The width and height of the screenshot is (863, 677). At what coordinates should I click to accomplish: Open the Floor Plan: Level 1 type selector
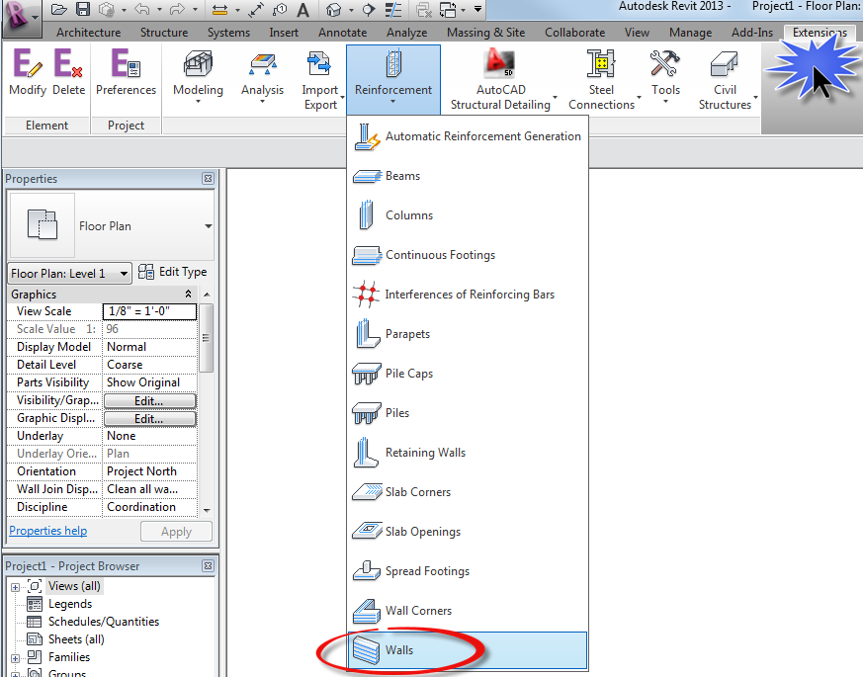pos(68,272)
